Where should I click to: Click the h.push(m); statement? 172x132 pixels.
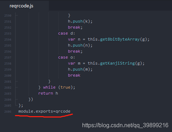pyautogui.click(x=80, y=69)
